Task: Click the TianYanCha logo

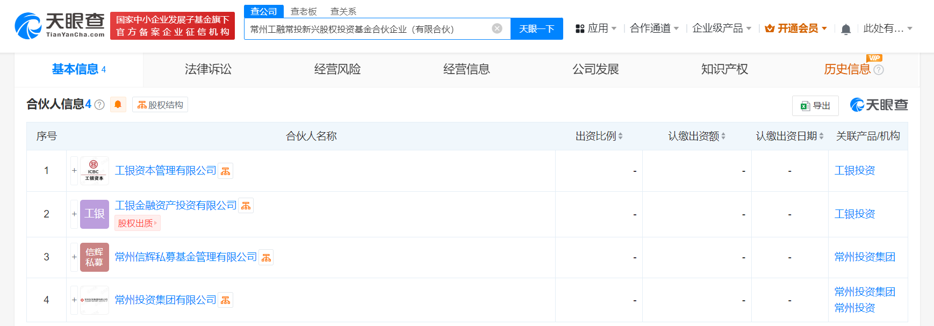Action: (60, 26)
